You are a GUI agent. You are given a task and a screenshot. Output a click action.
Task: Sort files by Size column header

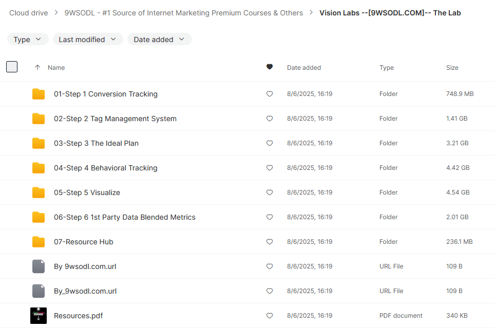pyautogui.click(x=452, y=67)
